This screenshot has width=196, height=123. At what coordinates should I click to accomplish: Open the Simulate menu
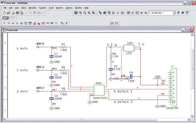tap(32, 8)
